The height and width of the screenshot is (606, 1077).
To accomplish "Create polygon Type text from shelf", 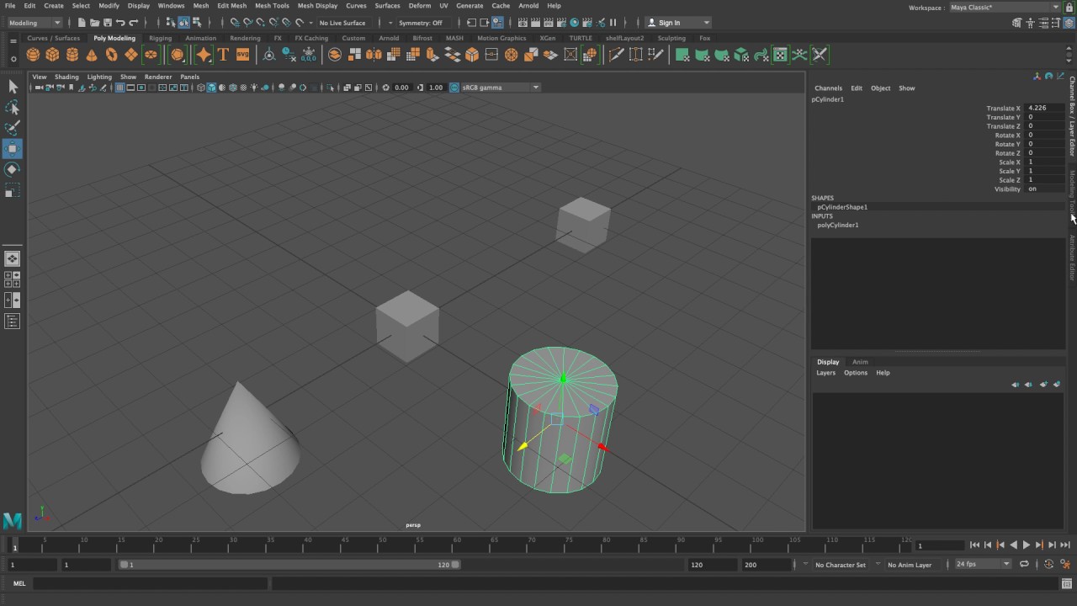I will [x=223, y=55].
